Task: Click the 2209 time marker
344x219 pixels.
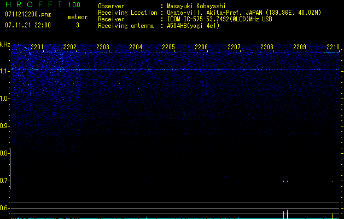Action: coord(300,47)
